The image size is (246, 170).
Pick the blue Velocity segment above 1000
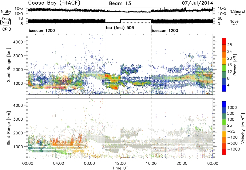tap(224, 104)
